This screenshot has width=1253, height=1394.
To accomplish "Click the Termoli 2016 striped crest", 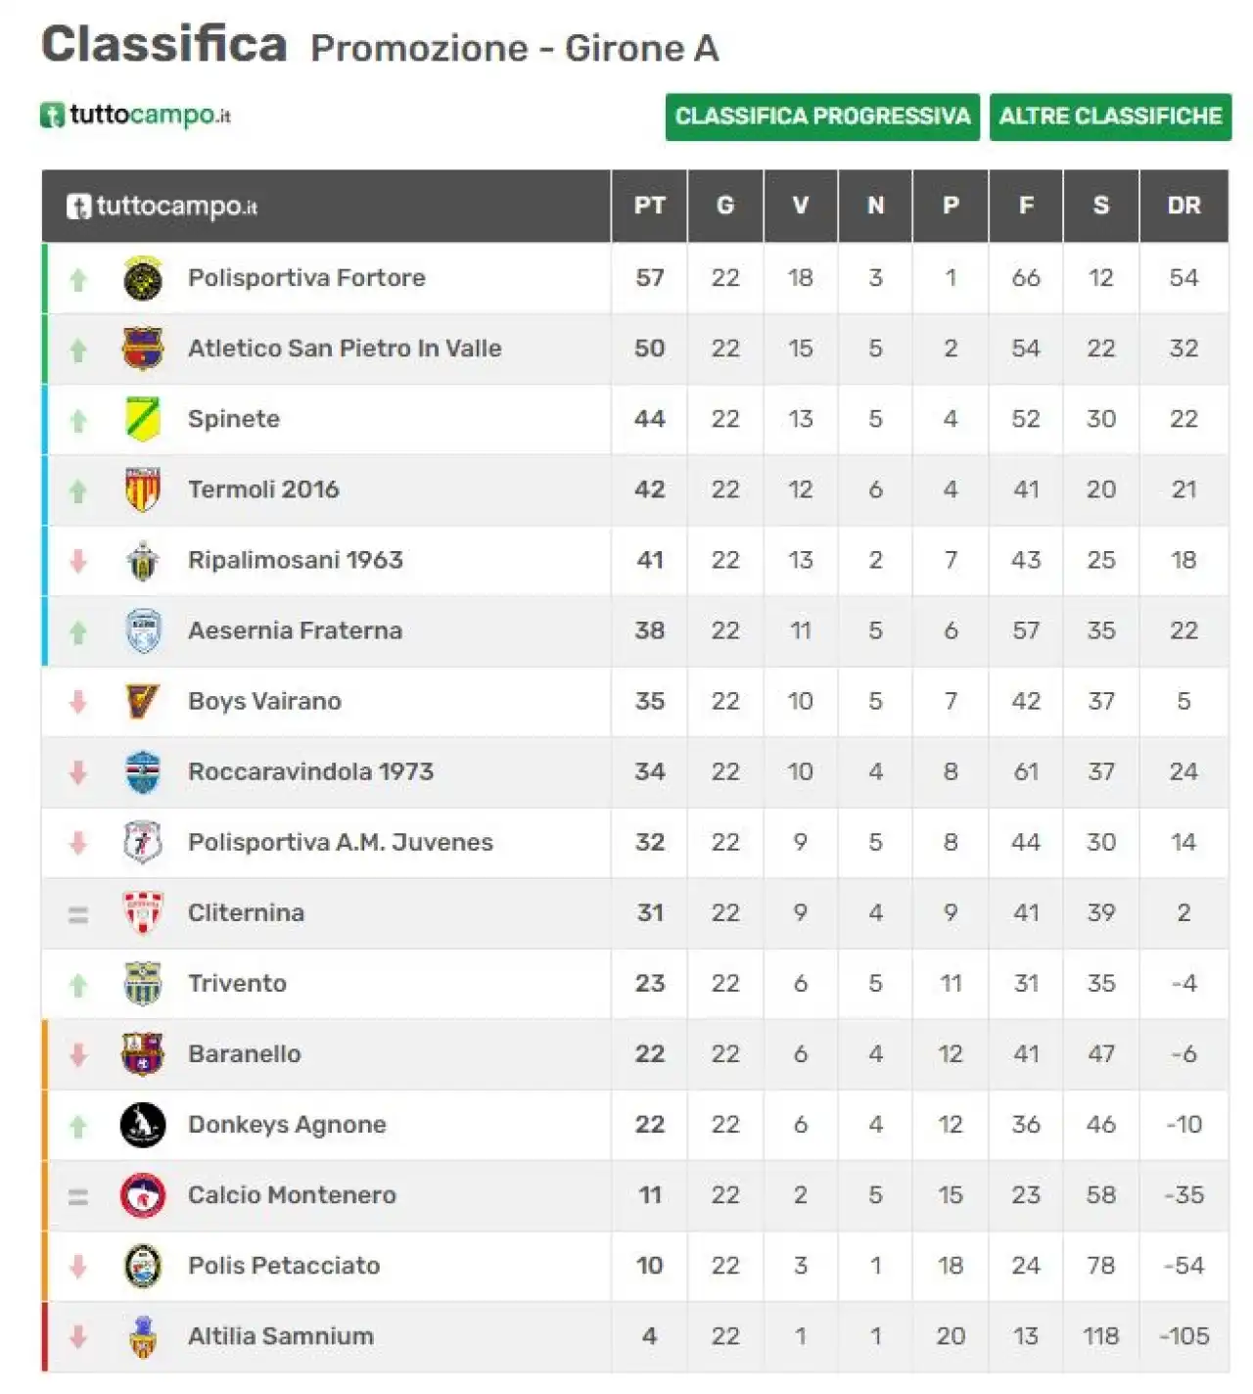I will tap(143, 489).
